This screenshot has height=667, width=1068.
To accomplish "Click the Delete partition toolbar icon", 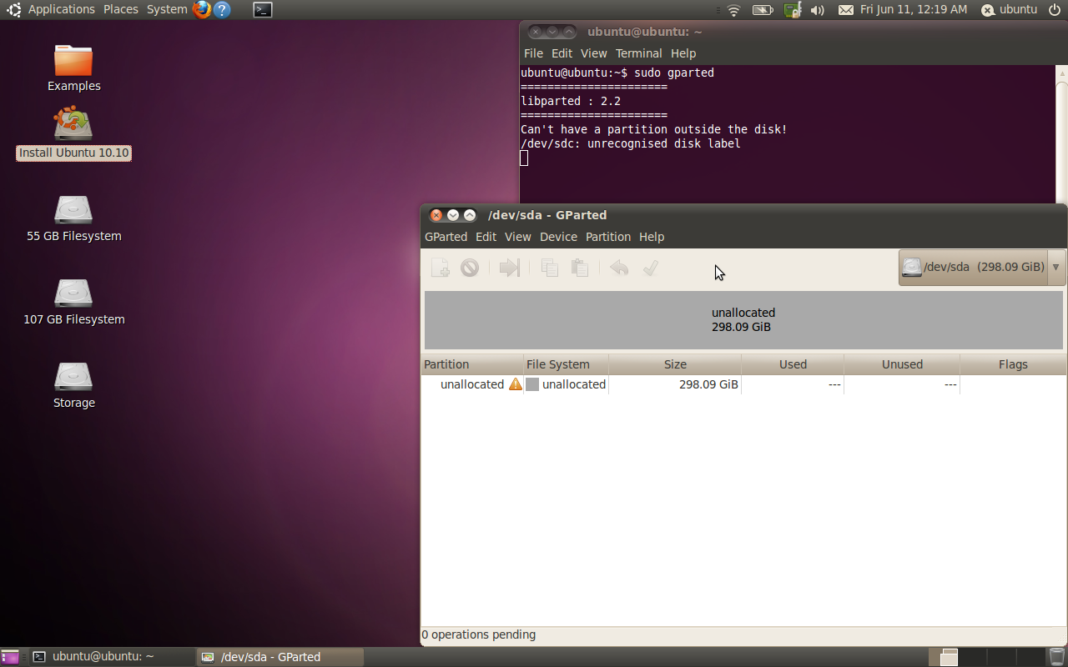I will click(470, 268).
